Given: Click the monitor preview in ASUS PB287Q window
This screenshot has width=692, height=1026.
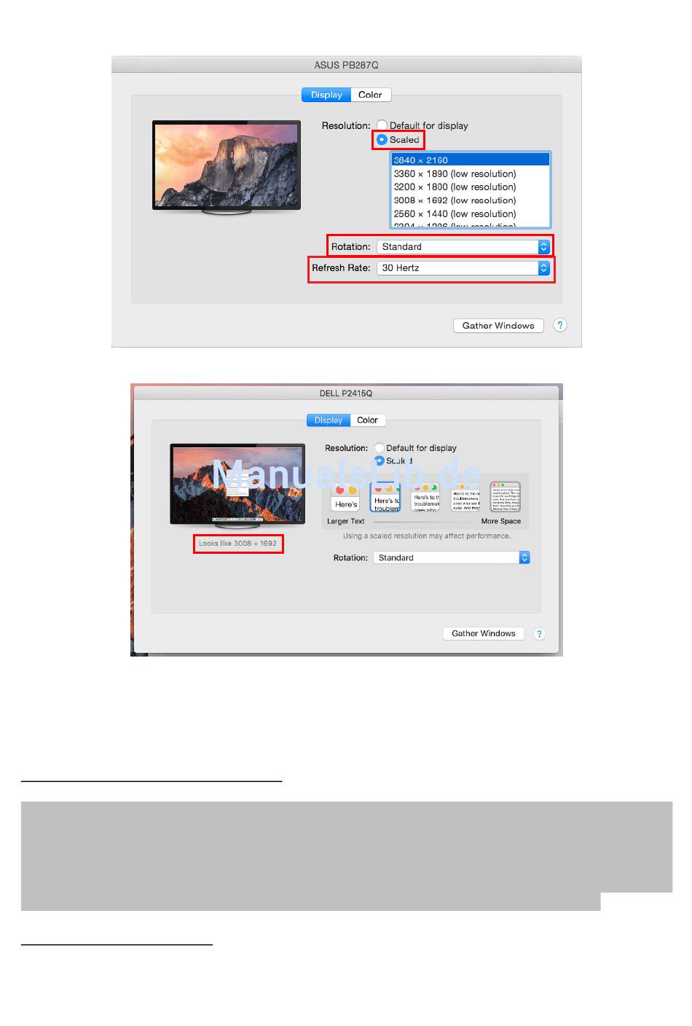Looking at the screenshot, I should click(x=227, y=167).
